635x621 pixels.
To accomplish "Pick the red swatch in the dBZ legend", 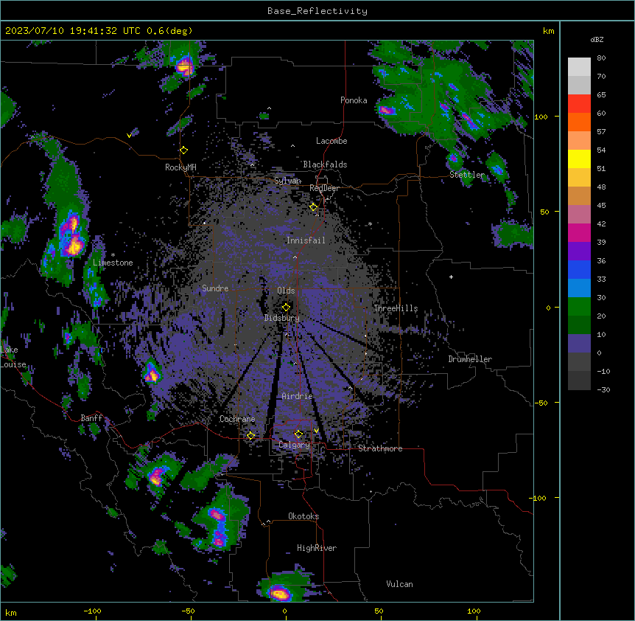I will click(579, 104).
